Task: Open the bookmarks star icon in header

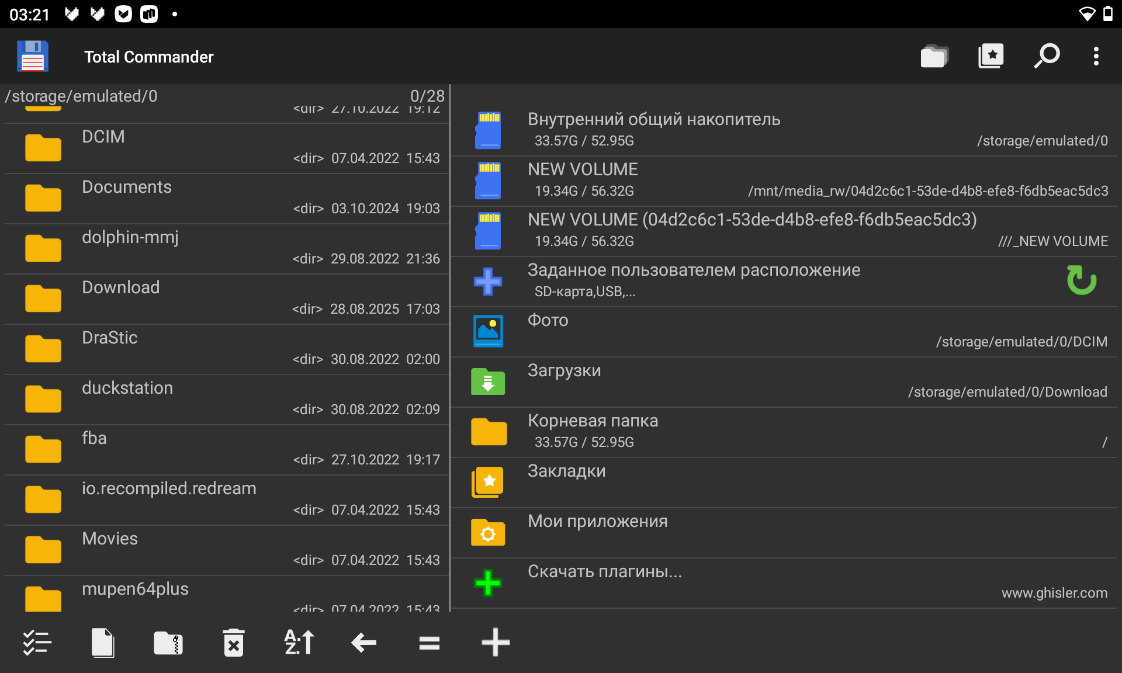Action: (991, 56)
